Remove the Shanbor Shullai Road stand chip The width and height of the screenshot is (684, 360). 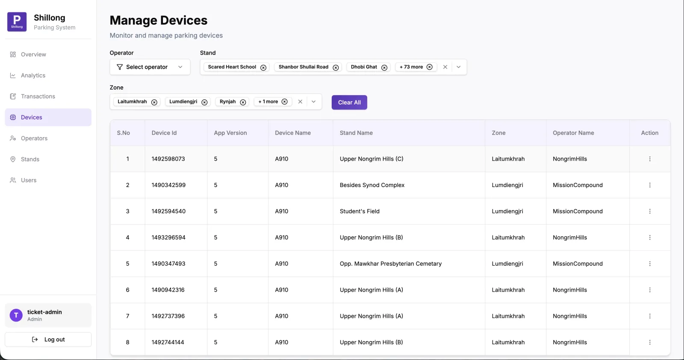coord(336,67)
